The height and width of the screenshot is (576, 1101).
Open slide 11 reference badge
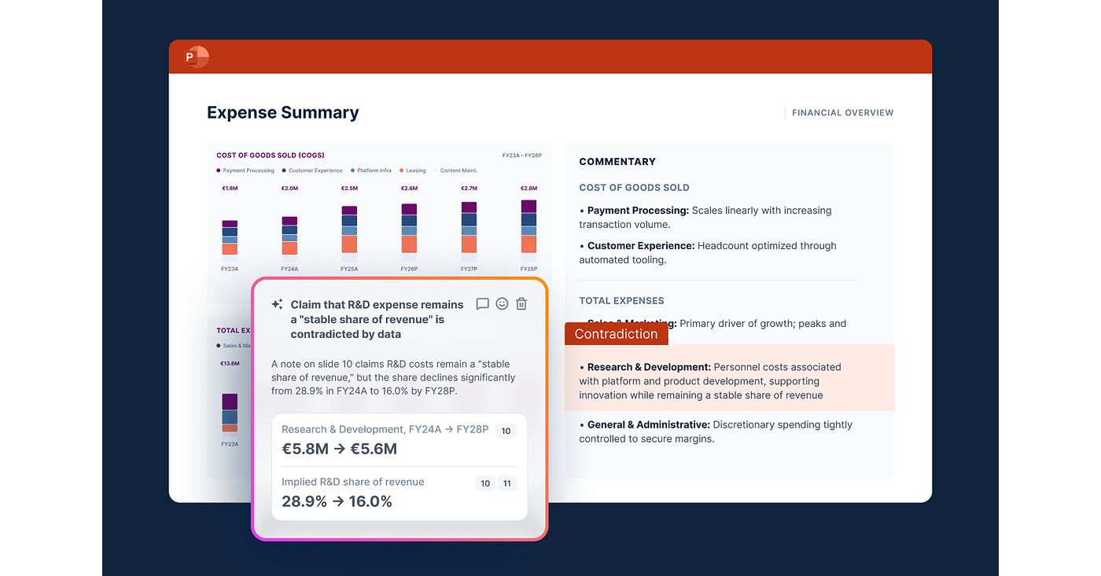[507, 483]
